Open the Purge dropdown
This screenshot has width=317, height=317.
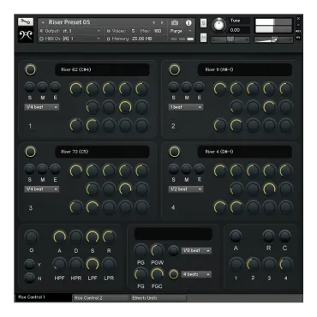pos(182,31)
